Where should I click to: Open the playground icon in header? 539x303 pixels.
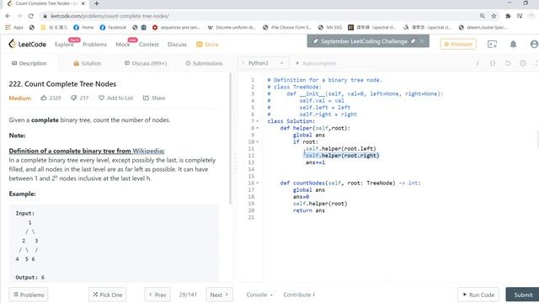[x=492, y=44]
